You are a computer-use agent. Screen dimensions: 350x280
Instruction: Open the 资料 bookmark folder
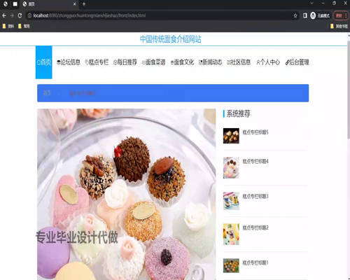pos(8,26)
